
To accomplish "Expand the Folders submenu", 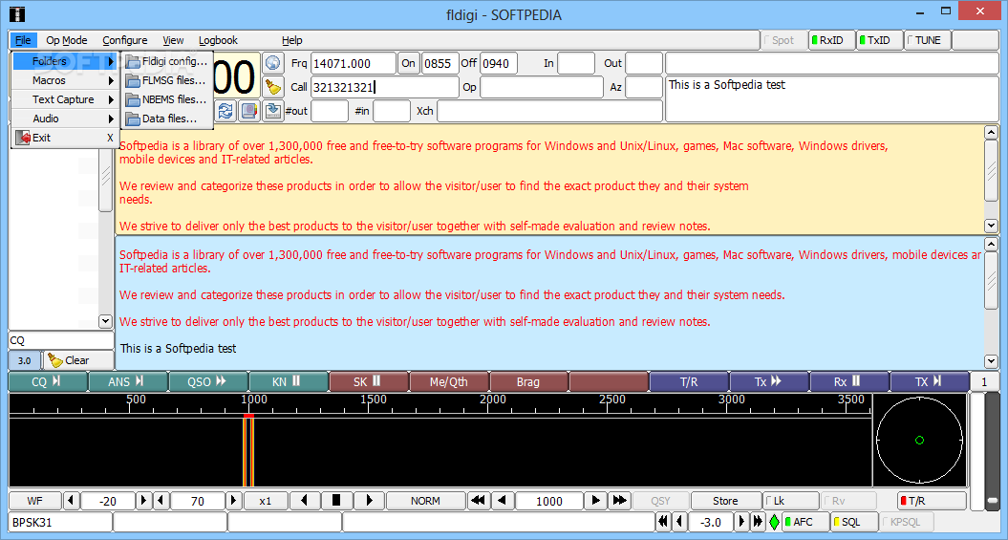I will pyautogui.click(x=65, y=61).
